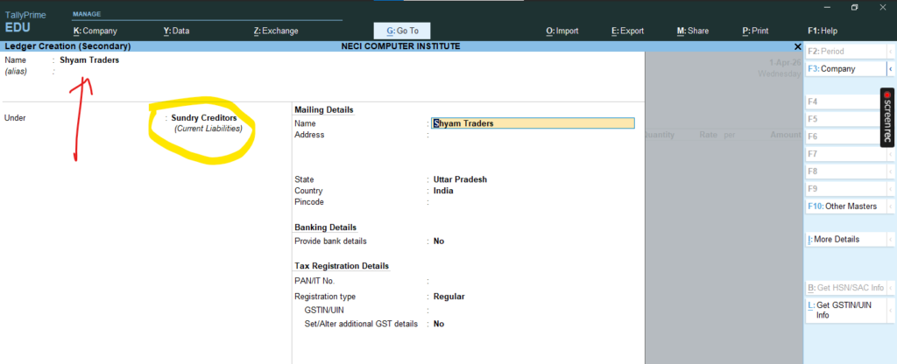Select Registration type value Regular
897x364 pixels.
[x=449, y=297]
